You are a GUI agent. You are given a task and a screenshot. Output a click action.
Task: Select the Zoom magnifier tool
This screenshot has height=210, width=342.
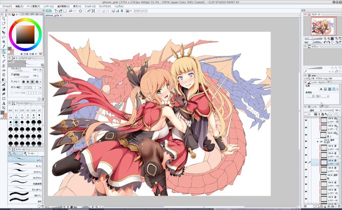pos(4,19)
